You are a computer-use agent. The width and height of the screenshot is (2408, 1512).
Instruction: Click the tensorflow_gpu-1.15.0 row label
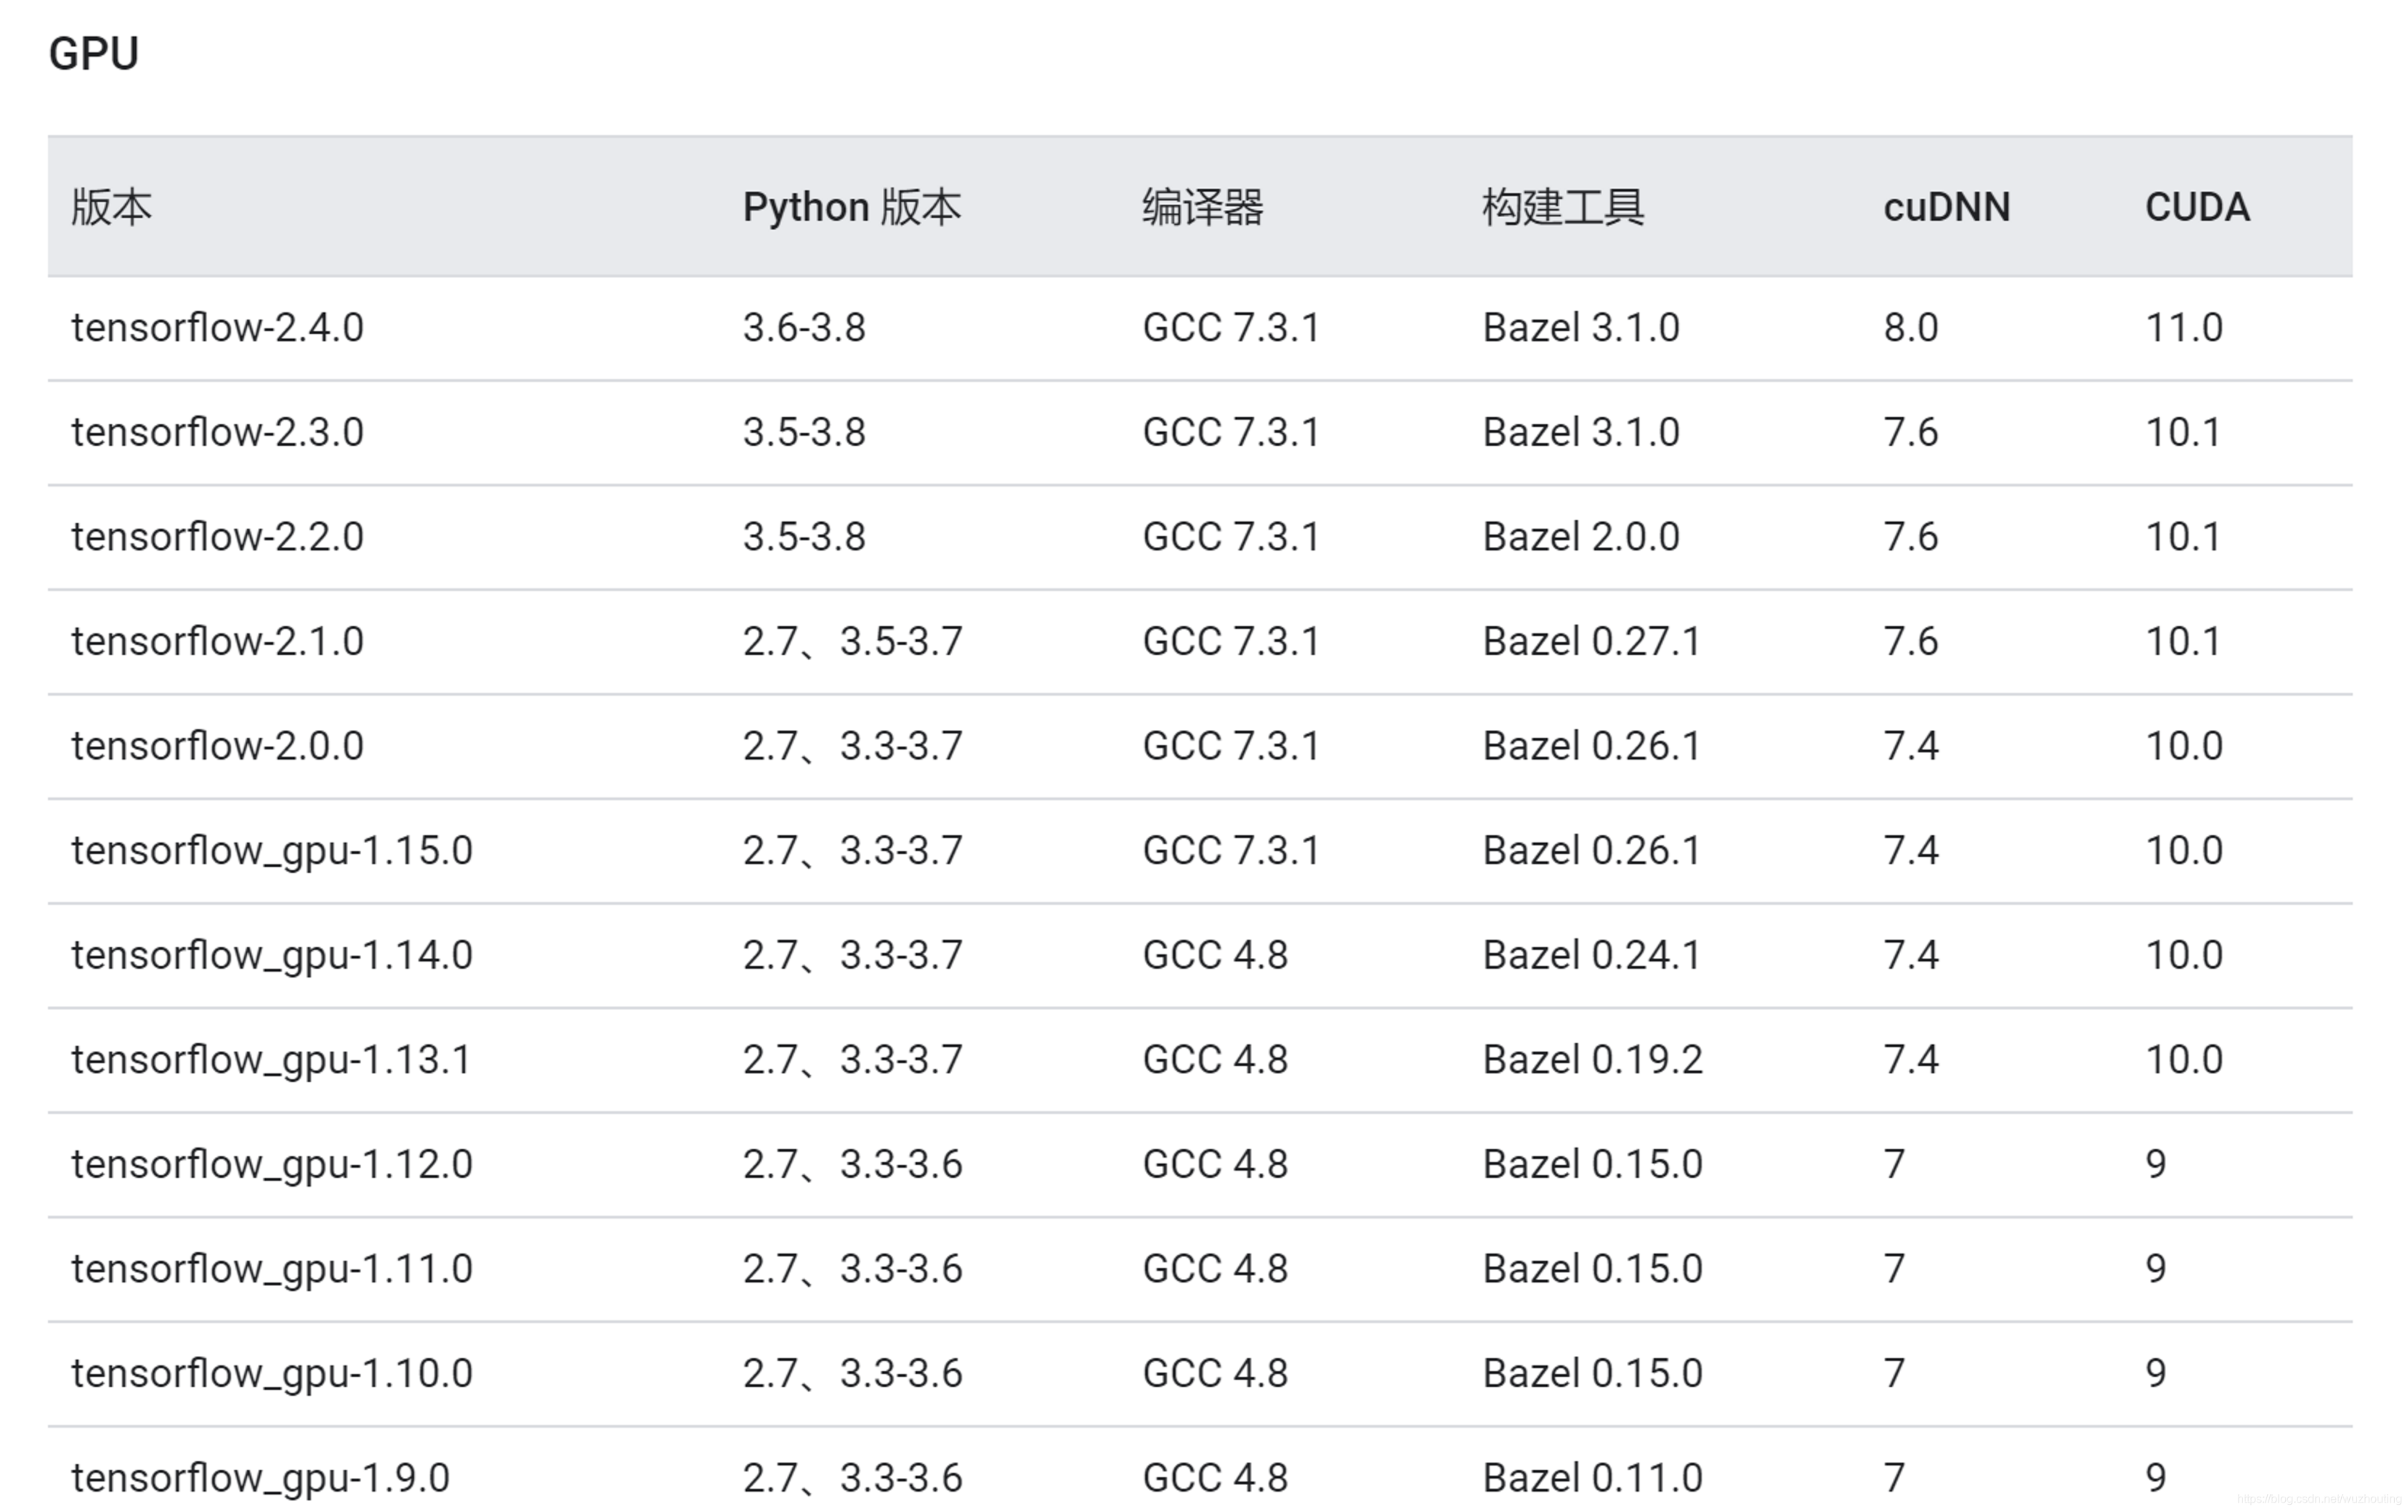(x=271, y=850)
